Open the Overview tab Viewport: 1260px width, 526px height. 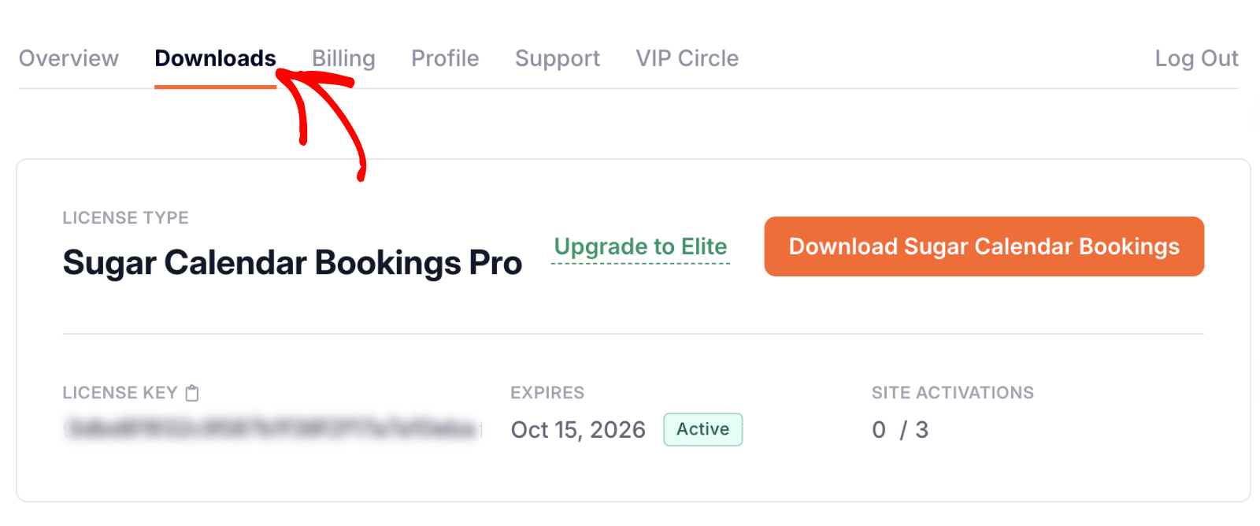[69, 58]
